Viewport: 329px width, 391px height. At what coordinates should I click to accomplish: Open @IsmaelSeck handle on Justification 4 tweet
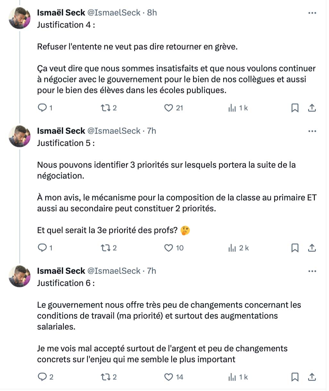coord(114,13)
